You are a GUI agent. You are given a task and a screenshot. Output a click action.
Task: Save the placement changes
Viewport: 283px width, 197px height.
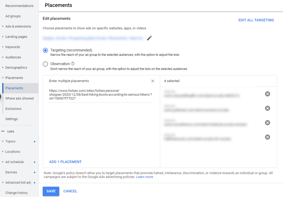click(51, 191)
